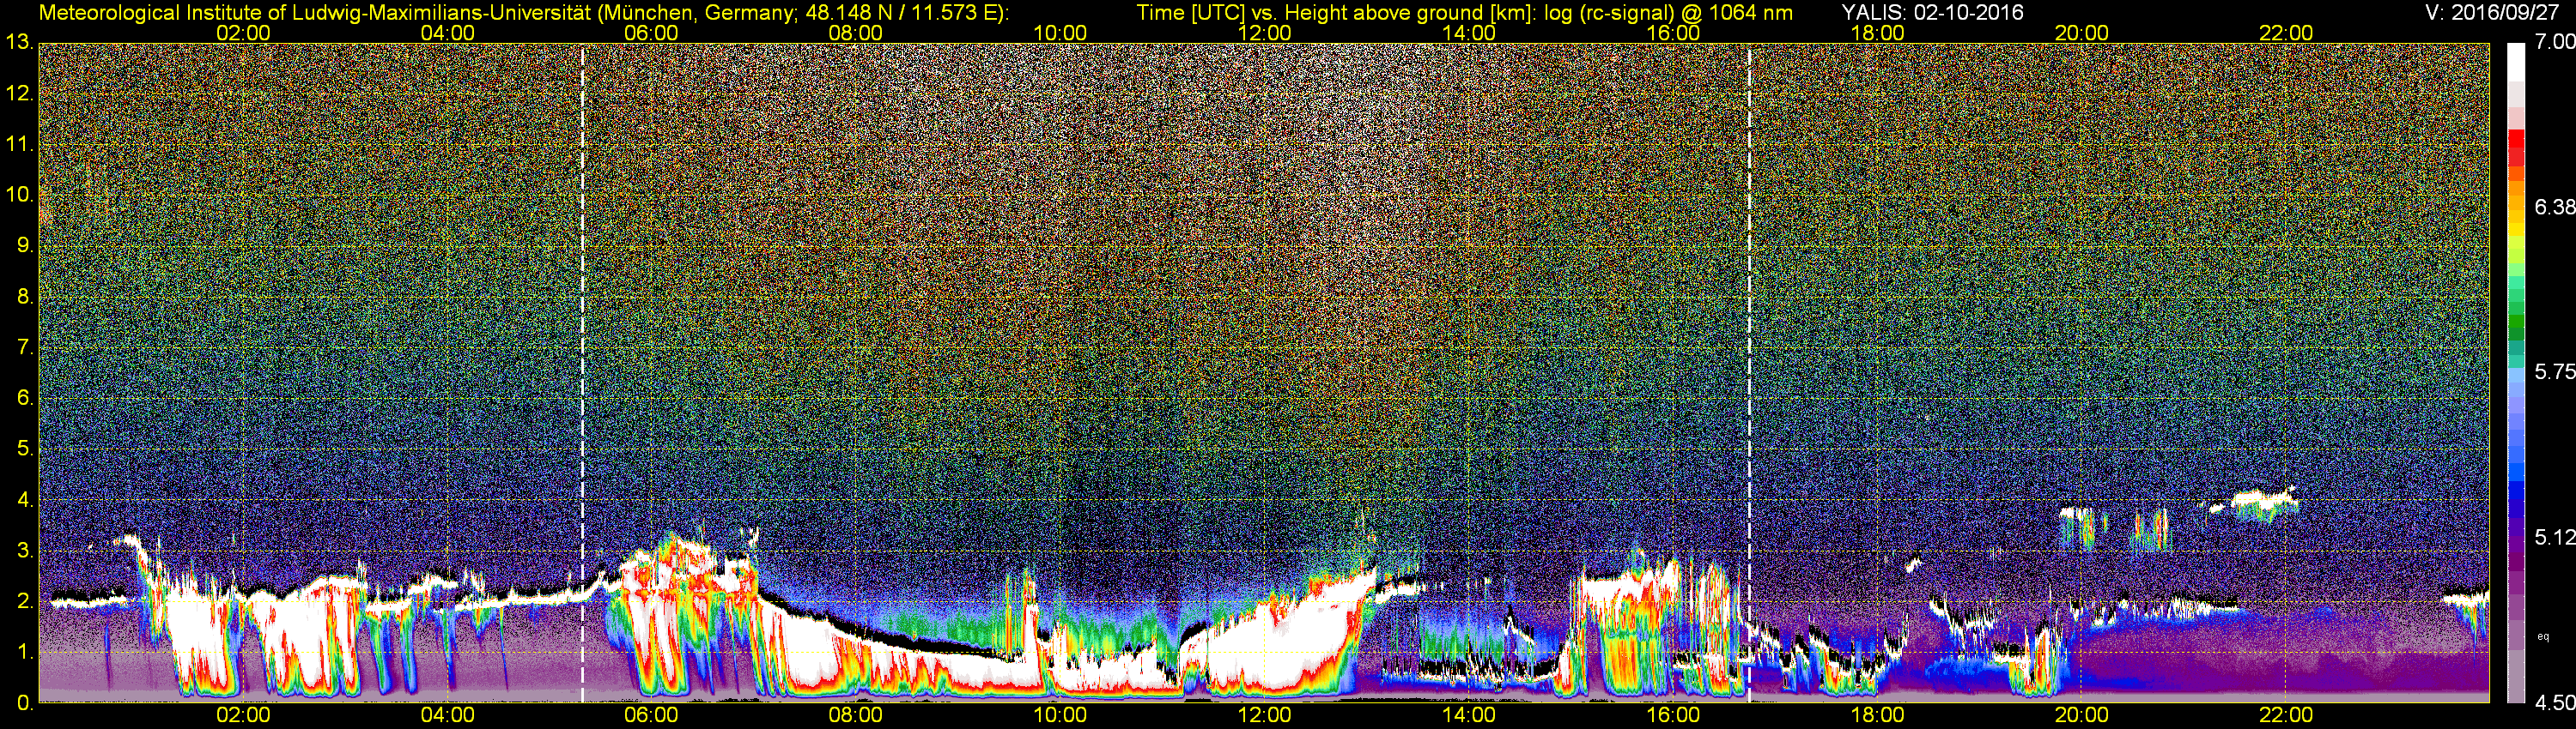The image size is (2576, 729).
Task: Click the 04:00 label on the top time axis
Action: [447, 33]
